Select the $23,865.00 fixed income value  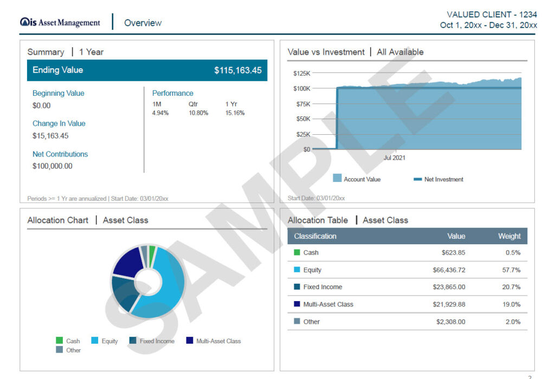click(x=449, y=287)
